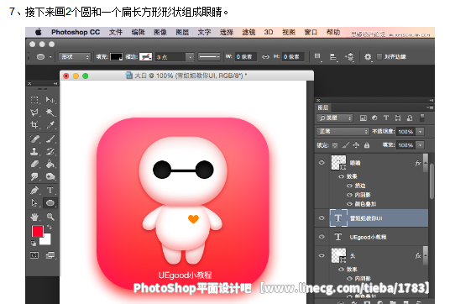
Task: Toggle 颜色叠加 effect visibility on 眼睛 layer
Action: pos(349,204)
